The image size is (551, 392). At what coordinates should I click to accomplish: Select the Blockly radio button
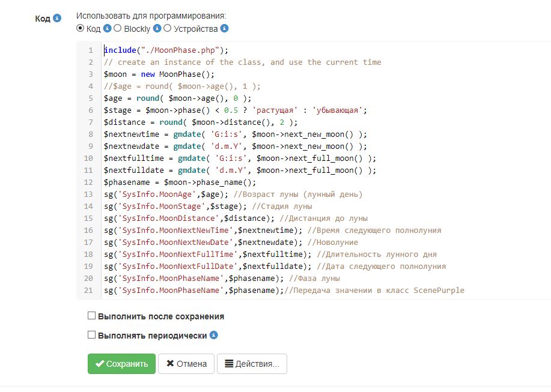coord(118,28)
